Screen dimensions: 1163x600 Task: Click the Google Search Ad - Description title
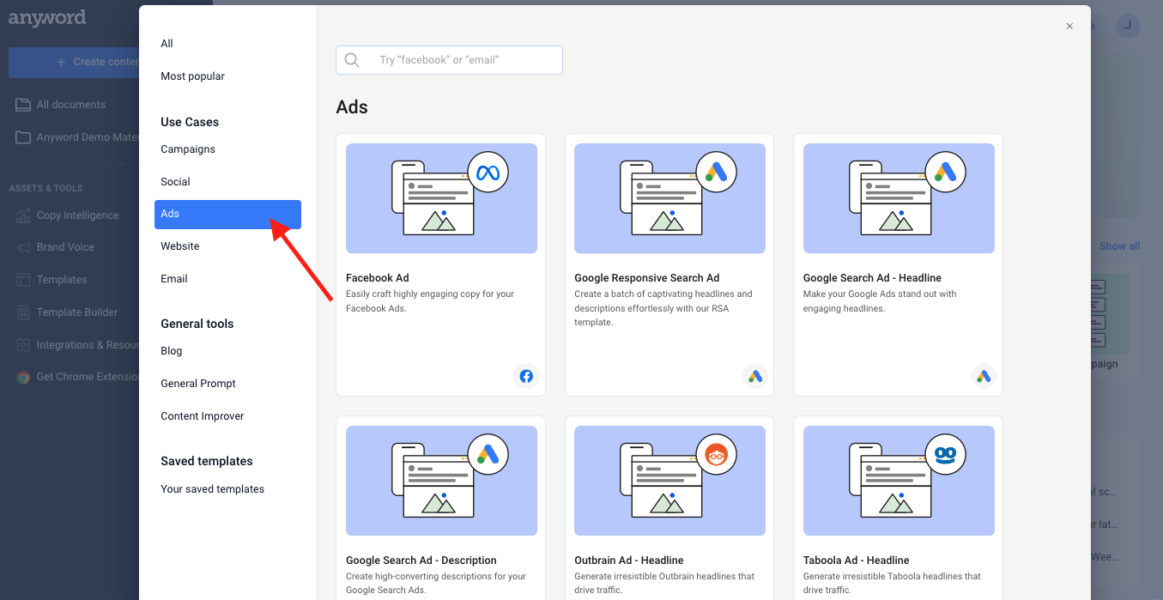point(421,561)
